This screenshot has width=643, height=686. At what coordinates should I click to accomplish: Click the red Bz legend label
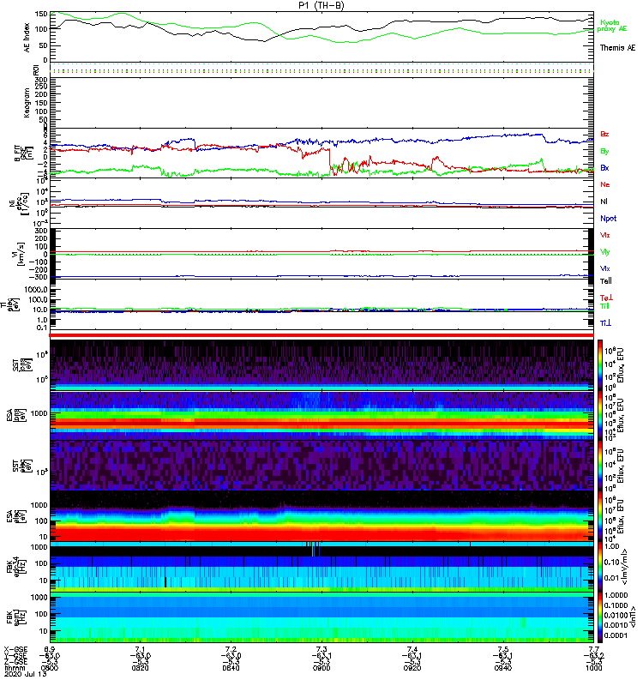pos(604,135)
